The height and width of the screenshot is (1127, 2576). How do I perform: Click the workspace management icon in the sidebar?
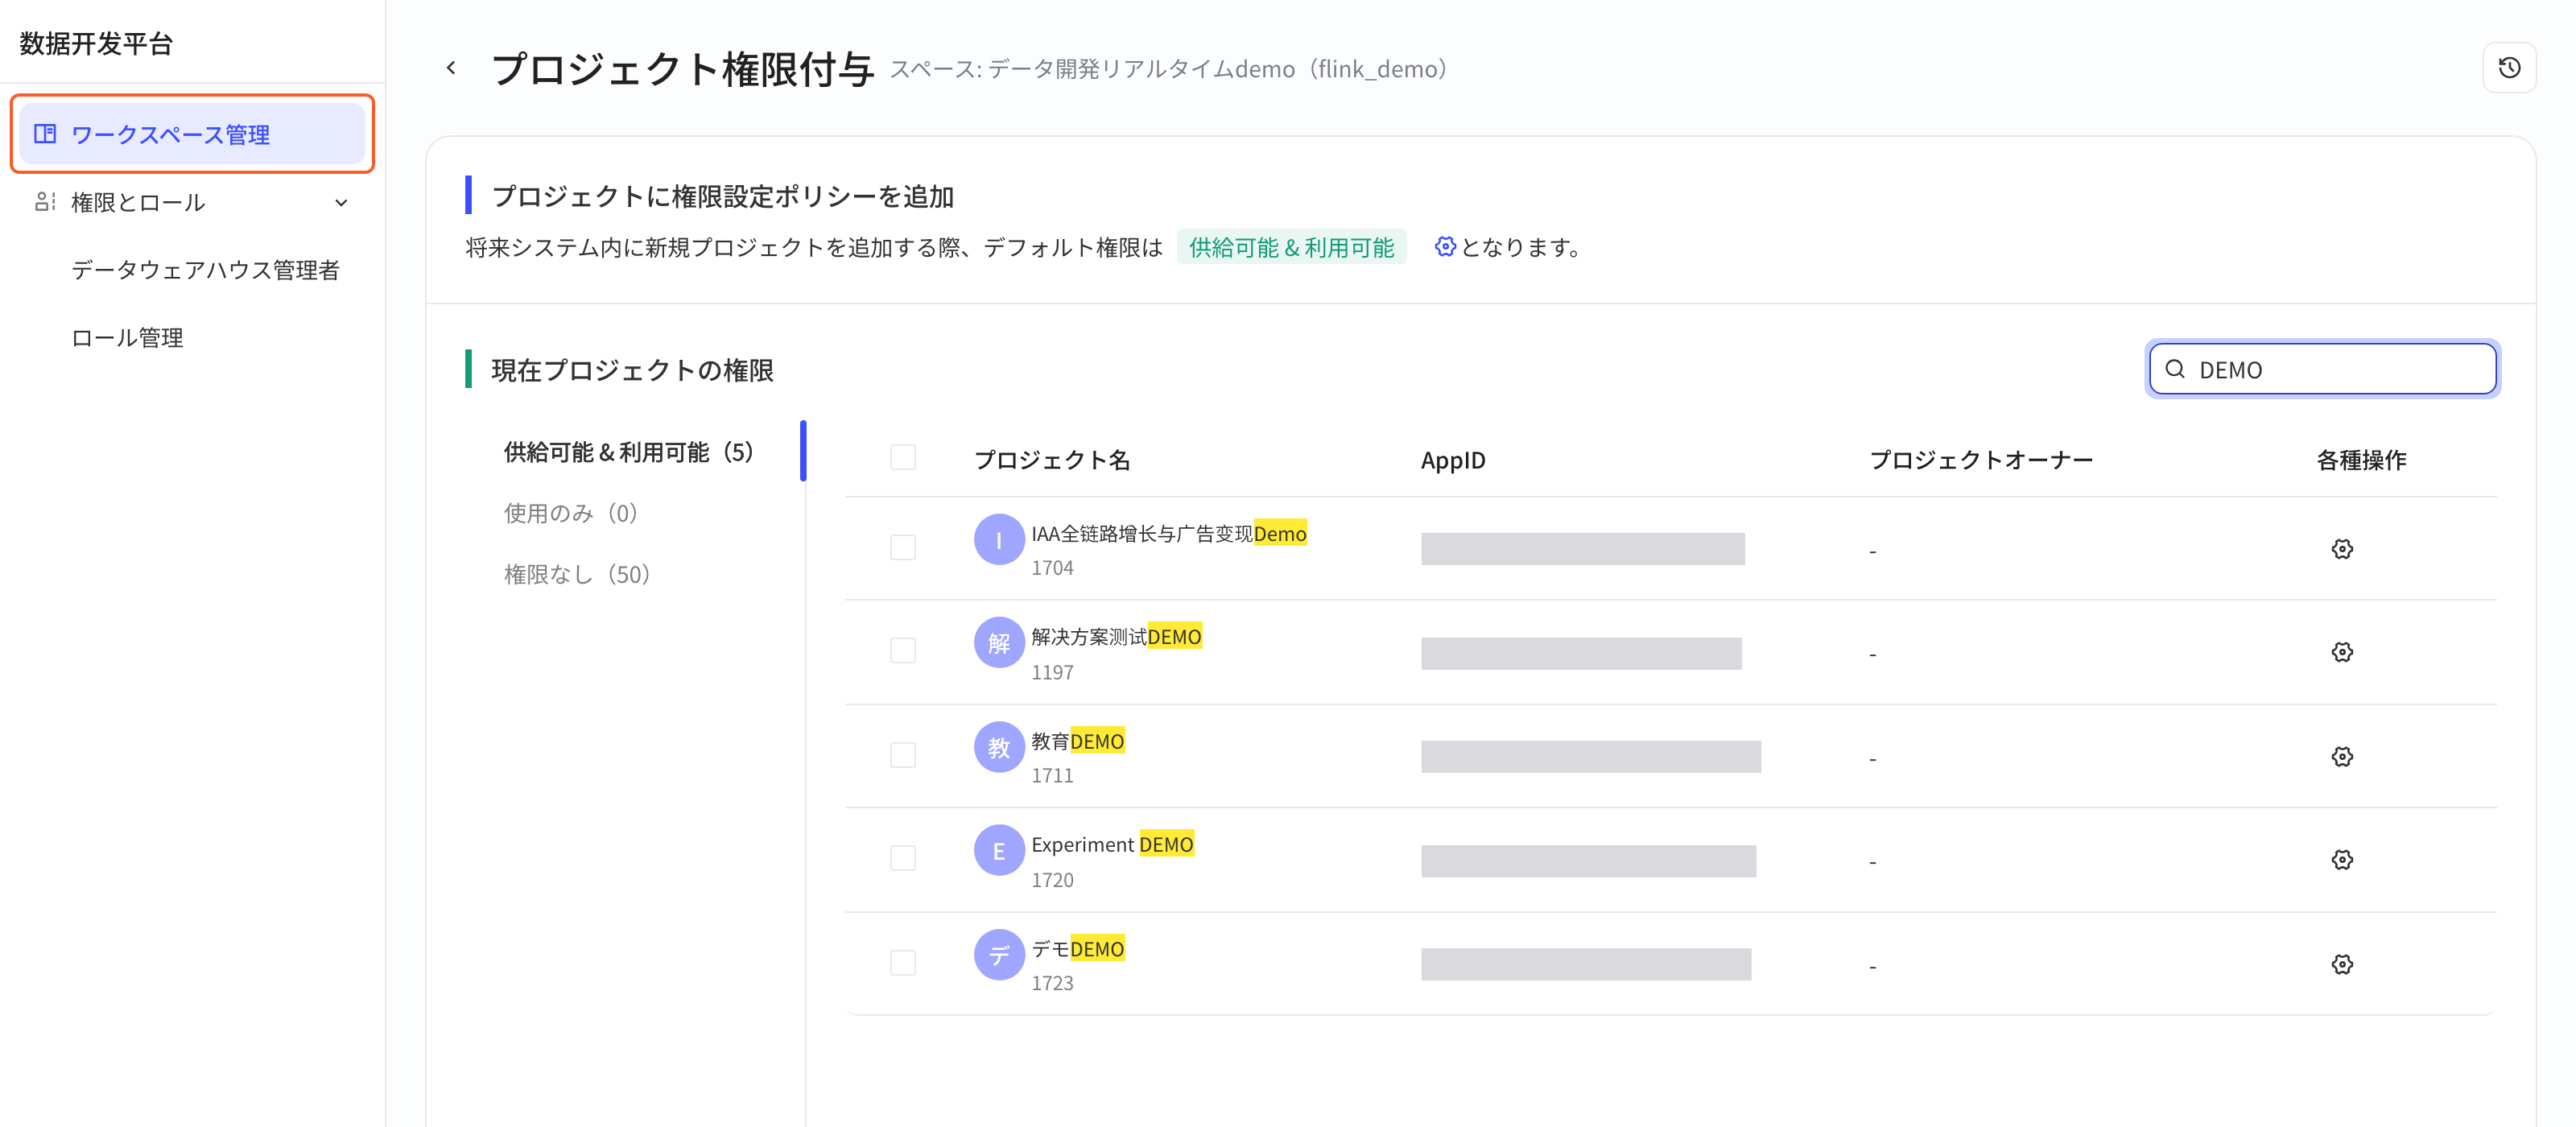point(45,134)
